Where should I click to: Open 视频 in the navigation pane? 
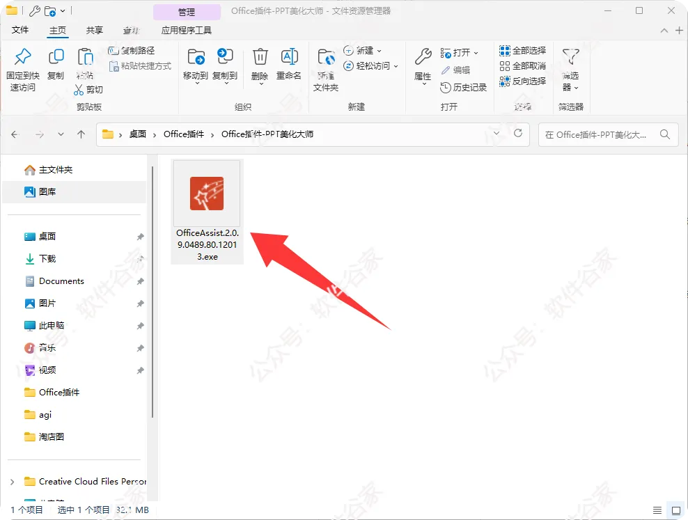pyautogui.click(x=75, y=370)
